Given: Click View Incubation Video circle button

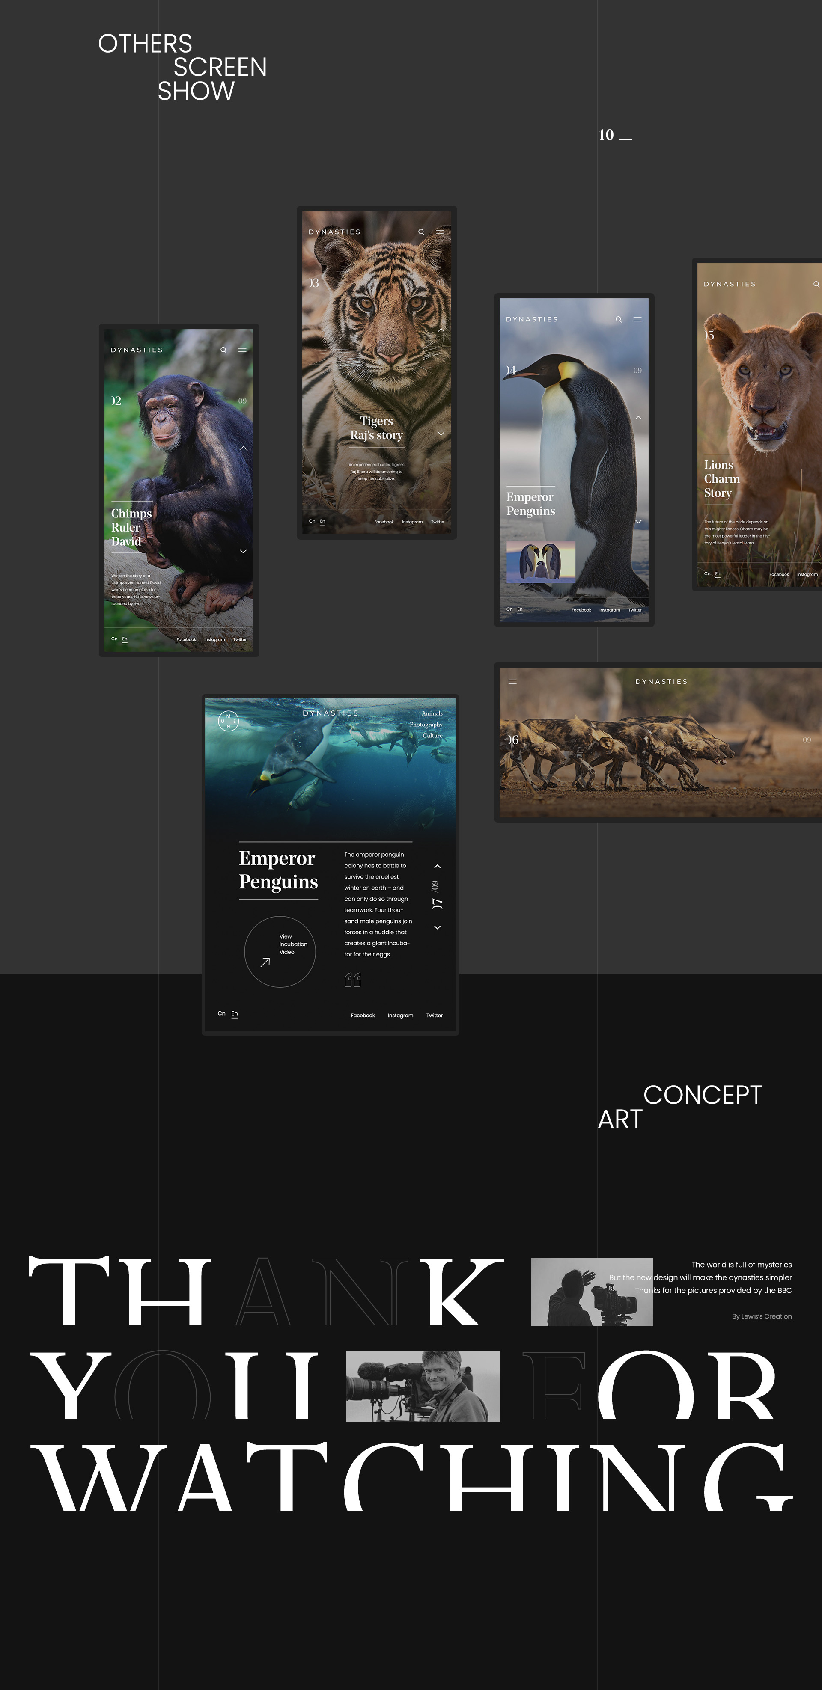Looking at the screenshot, I should point(280,952).
